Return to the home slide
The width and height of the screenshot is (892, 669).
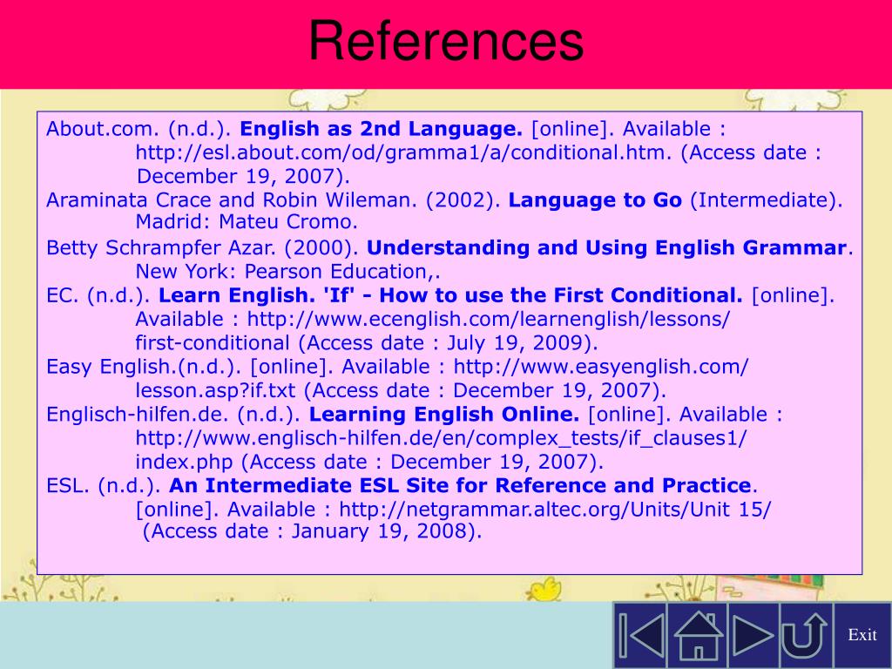tap(698, 635)
